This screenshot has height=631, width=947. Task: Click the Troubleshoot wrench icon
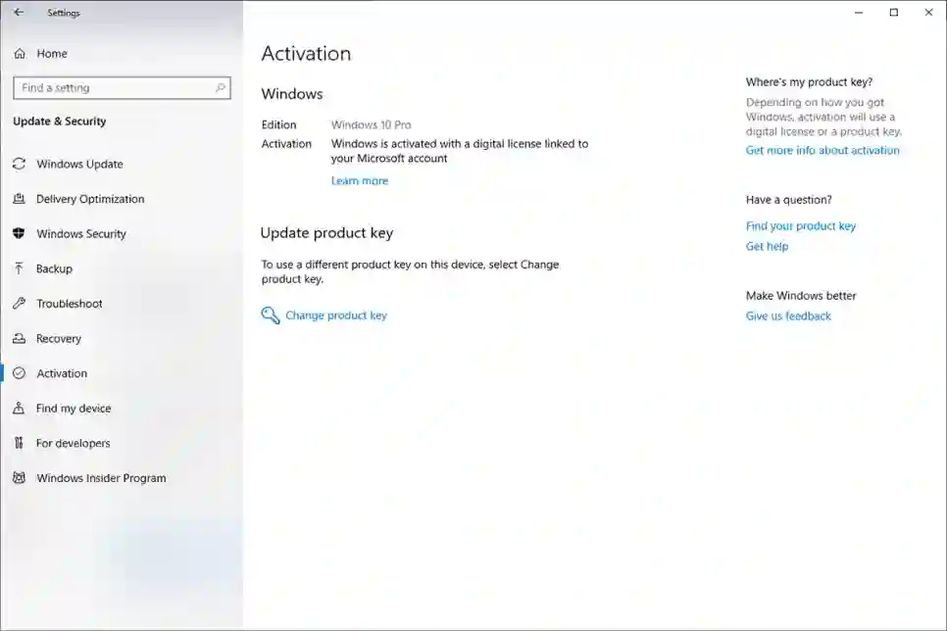[20, 303]
